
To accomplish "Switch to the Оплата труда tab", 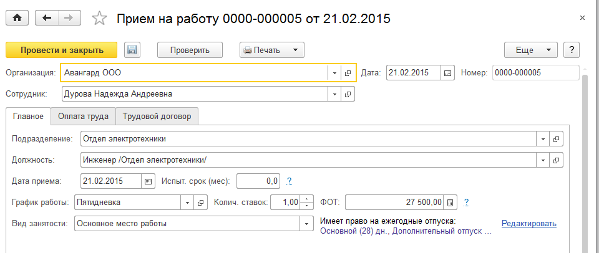I will [x=83, y=116].
